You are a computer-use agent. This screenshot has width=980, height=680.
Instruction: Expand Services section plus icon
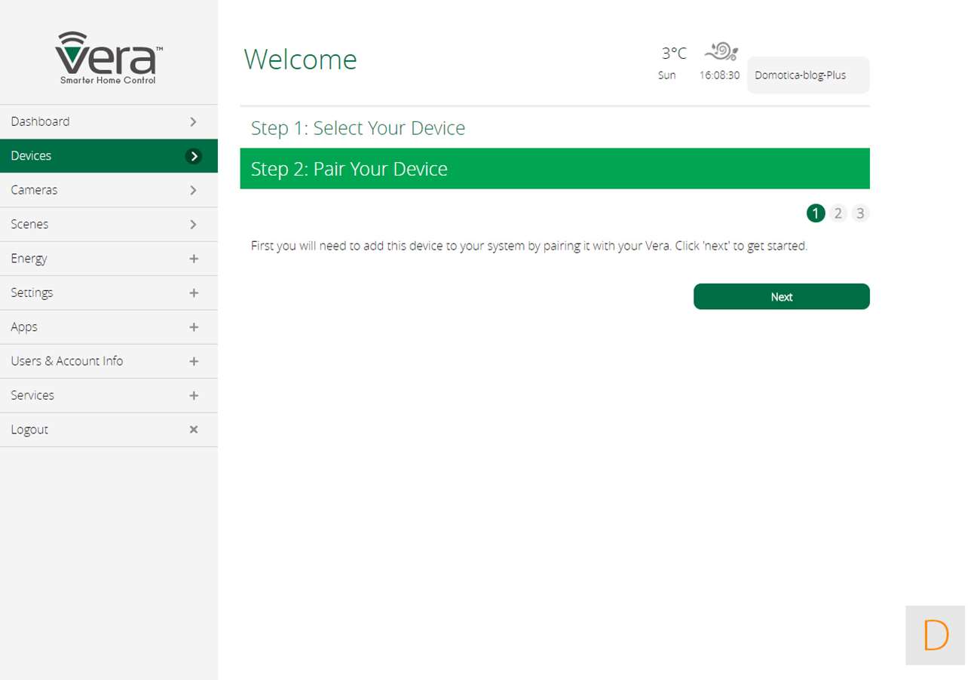coord(194,396)
